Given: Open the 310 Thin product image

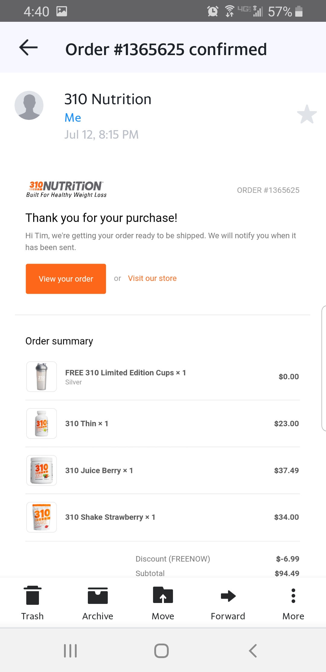Looking at the screenshot, I should click(x=42, y=423).
